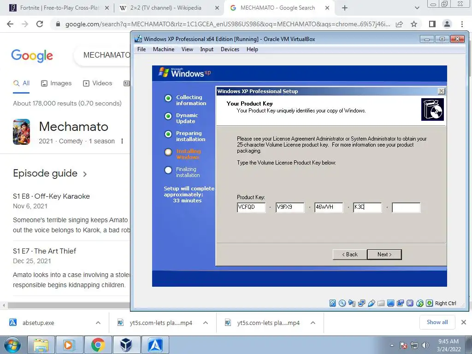The image size is (472, 354).
Task: Open the VirtualBox Input menu
Action: tap(207, 49)
